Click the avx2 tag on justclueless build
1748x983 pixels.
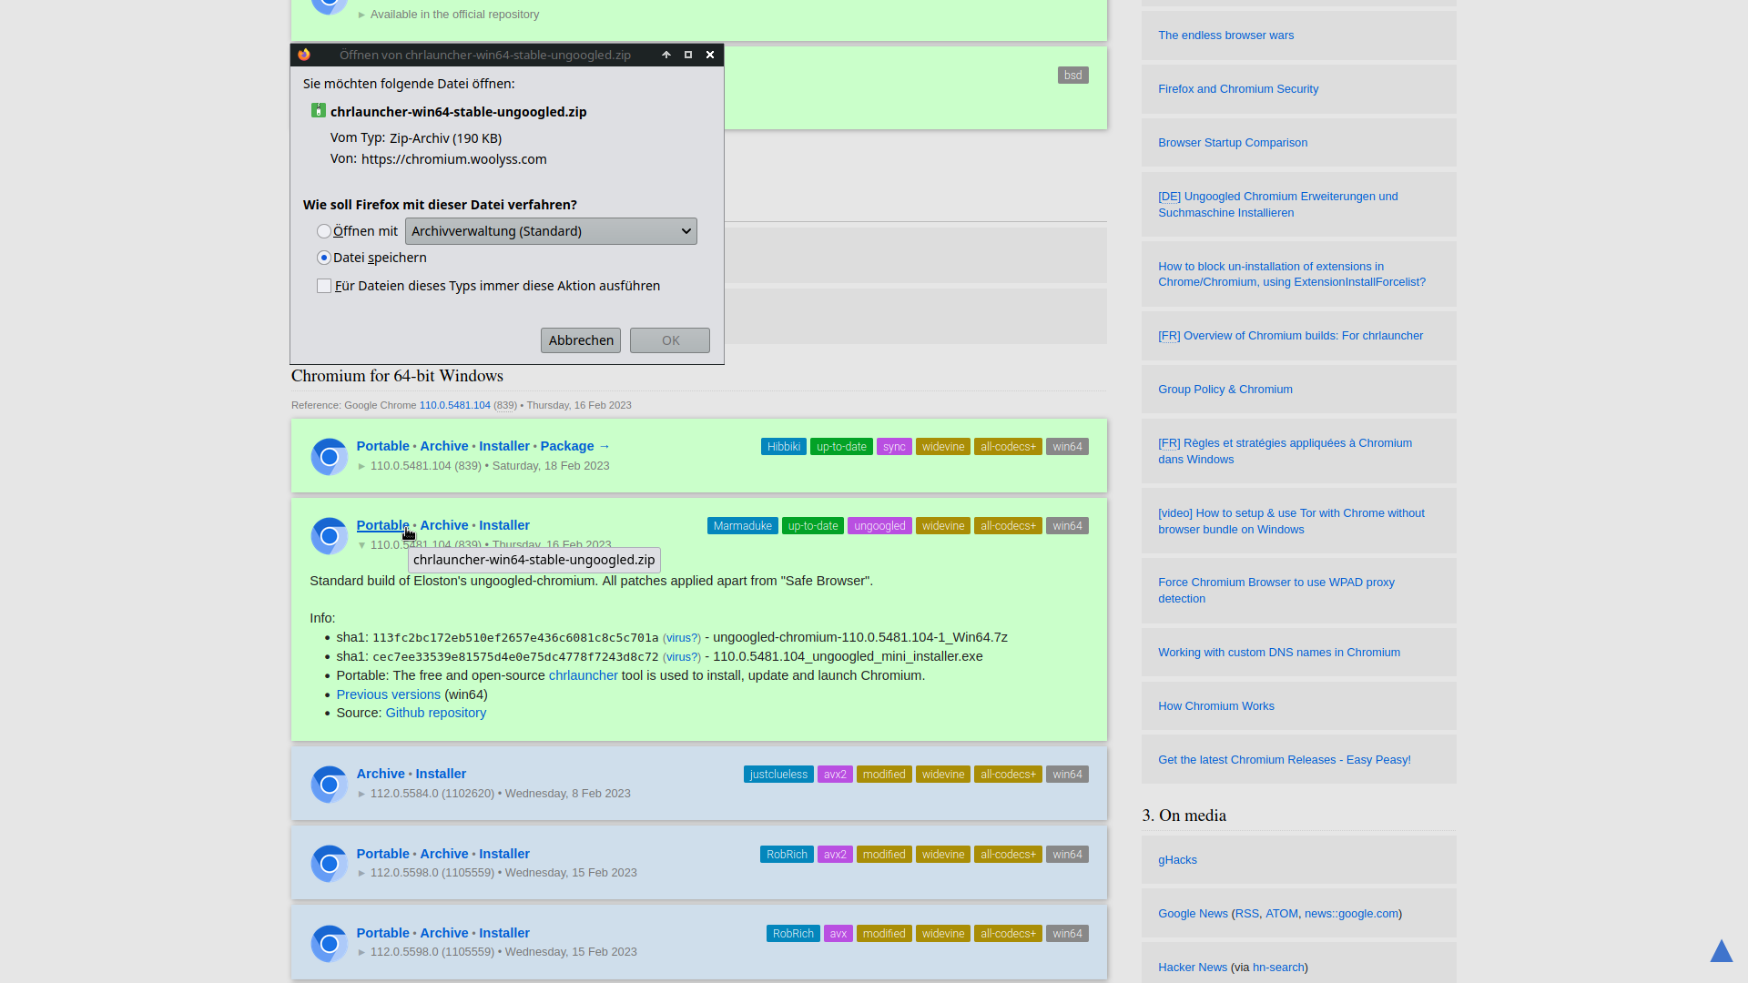click(835, 775)
